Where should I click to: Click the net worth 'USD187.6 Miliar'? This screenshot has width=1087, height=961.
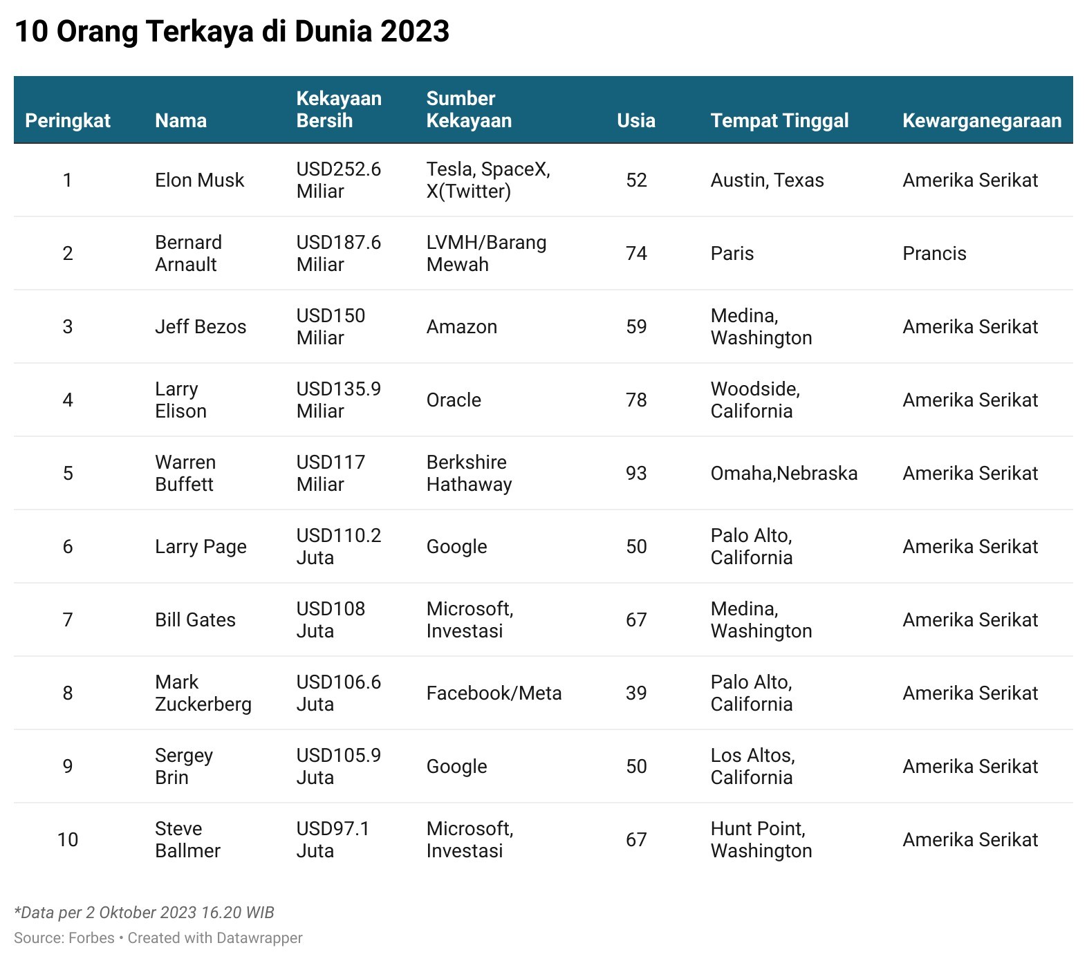point(339,254)
